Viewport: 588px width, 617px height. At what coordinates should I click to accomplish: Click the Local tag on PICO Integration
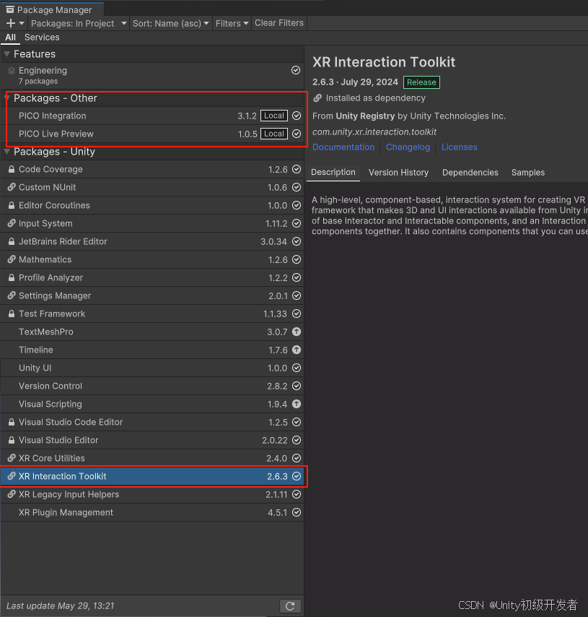(274, 116)
